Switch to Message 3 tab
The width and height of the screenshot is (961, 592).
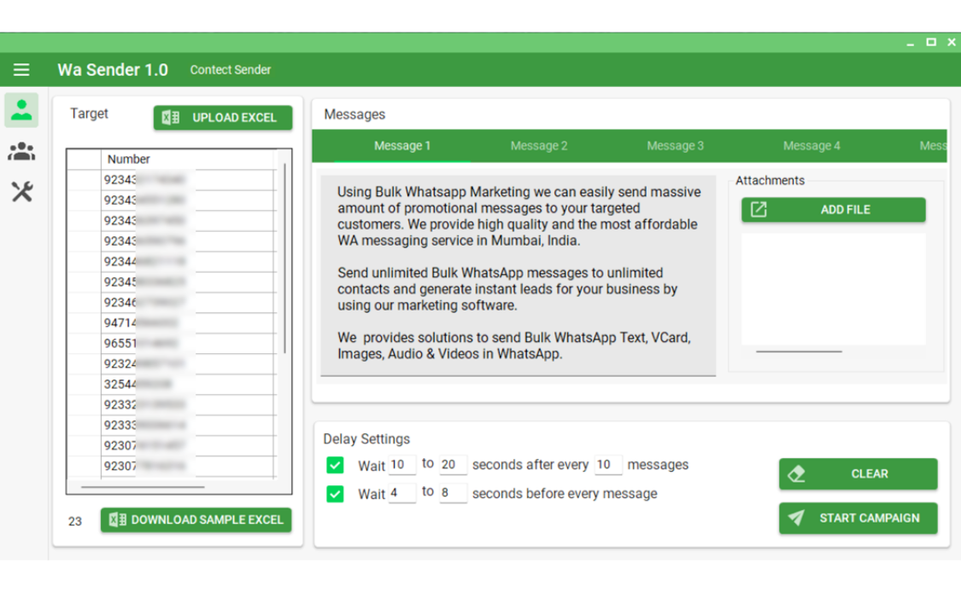click(x=675, y=146)
